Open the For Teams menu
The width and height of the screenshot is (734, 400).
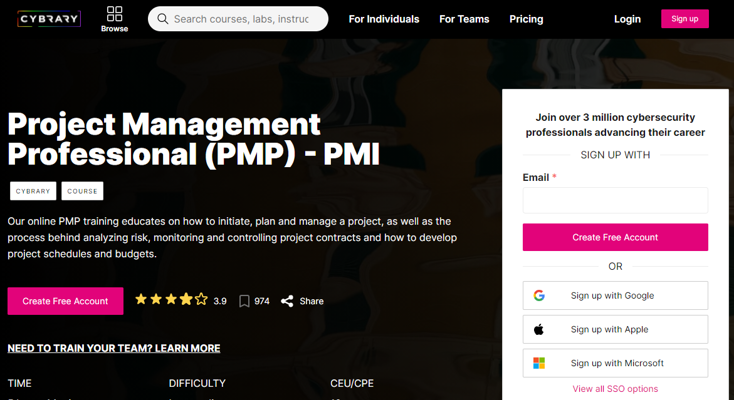pyautogui.click(x=464, y=19)
